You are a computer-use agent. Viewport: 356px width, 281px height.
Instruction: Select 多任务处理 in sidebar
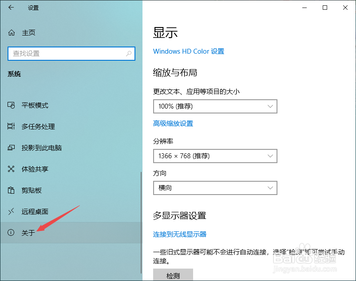pos(38,126)
